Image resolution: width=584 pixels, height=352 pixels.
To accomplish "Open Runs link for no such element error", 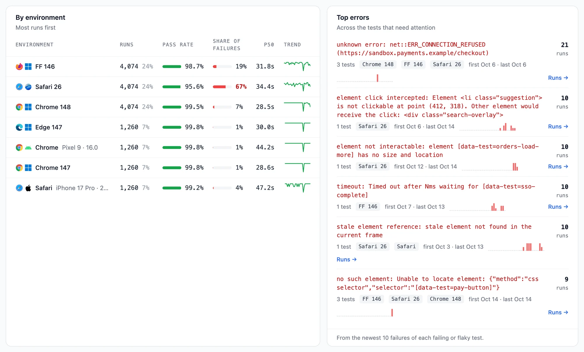I will click(558, 313).
